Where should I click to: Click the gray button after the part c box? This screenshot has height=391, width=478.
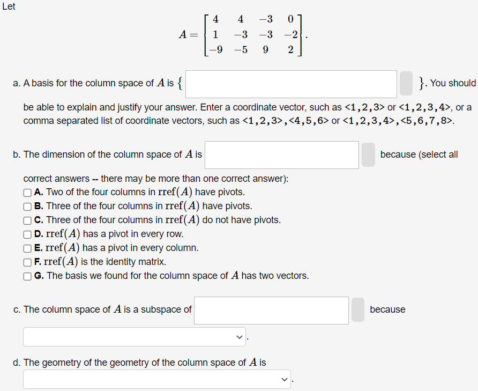pos(357,310)
